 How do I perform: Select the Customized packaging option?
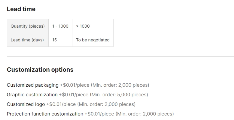pos(33,85)
